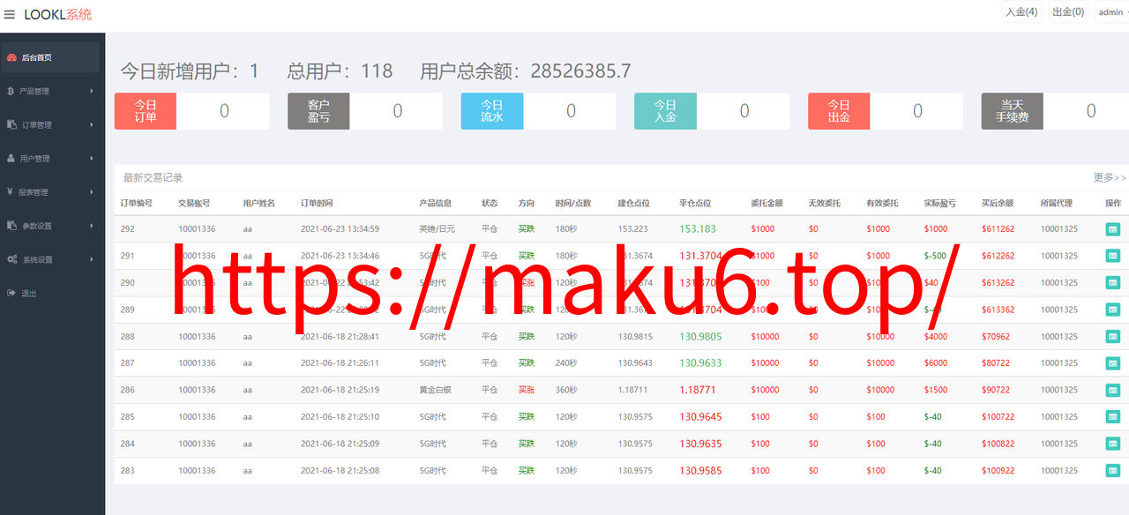Click order number 292 cell
Screen dimensions: 1129x515
pyautogui.click(x=128, y=229)
